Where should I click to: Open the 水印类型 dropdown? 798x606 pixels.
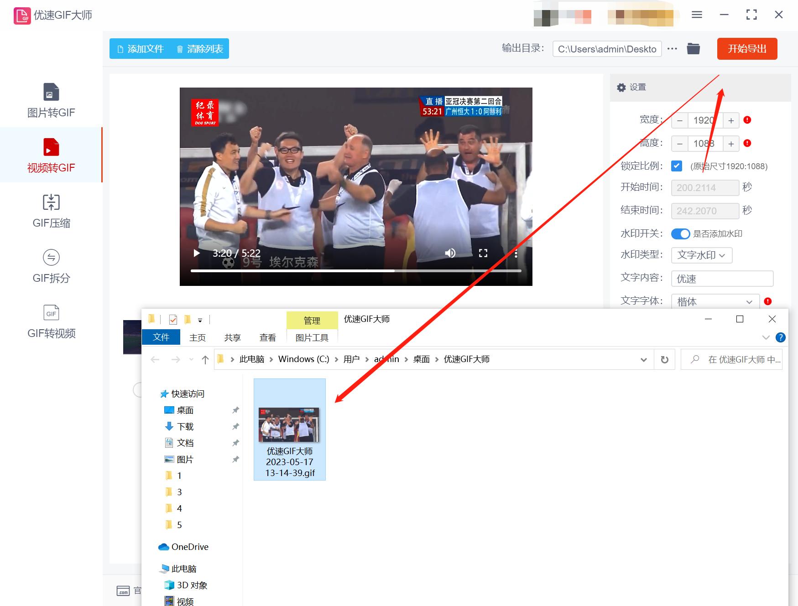(x=701, y=255)
